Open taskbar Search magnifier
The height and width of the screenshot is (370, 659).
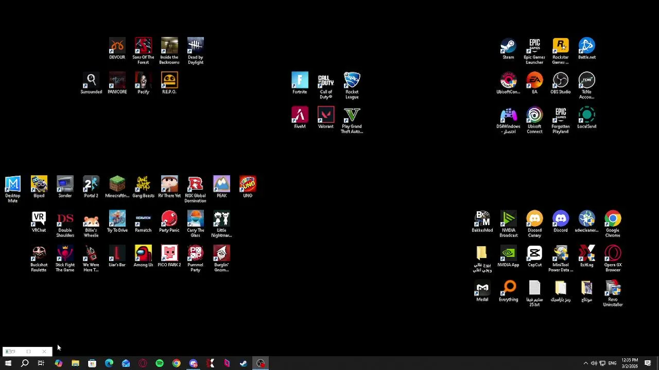coord(25,363)
